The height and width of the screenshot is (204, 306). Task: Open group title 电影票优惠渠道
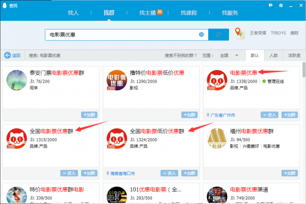(x=249, y=189)
